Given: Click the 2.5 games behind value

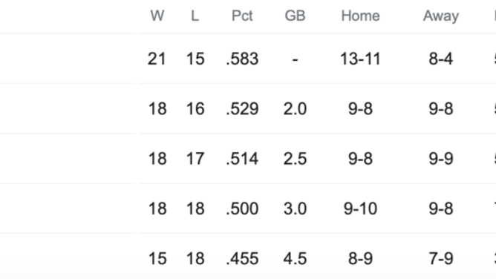Looking at the screenshot, I should click(295, 158).
